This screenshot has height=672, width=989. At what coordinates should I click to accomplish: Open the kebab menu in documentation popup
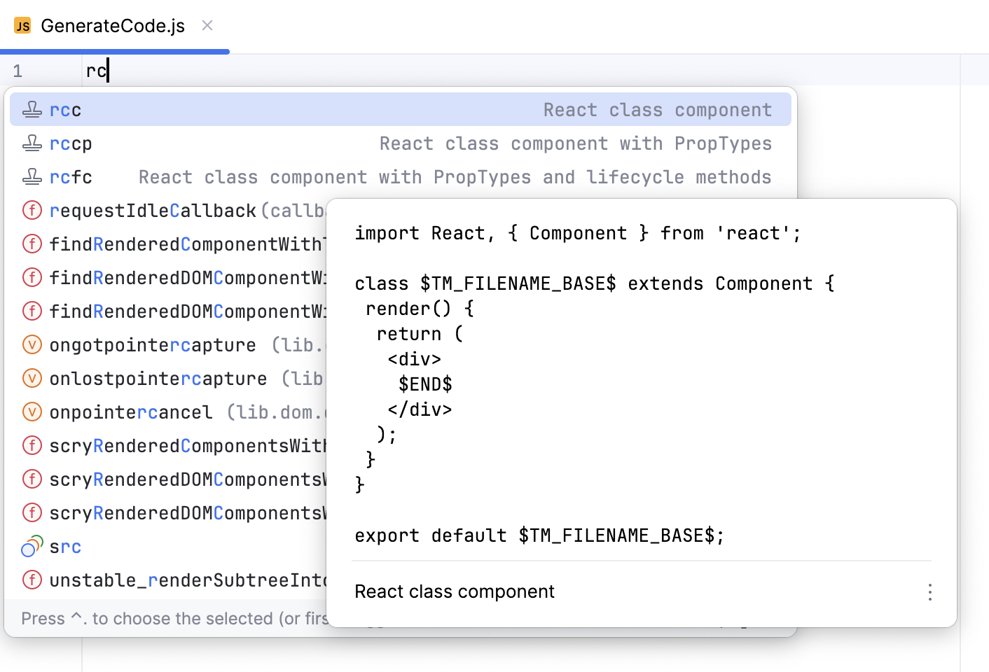point(929,591)
